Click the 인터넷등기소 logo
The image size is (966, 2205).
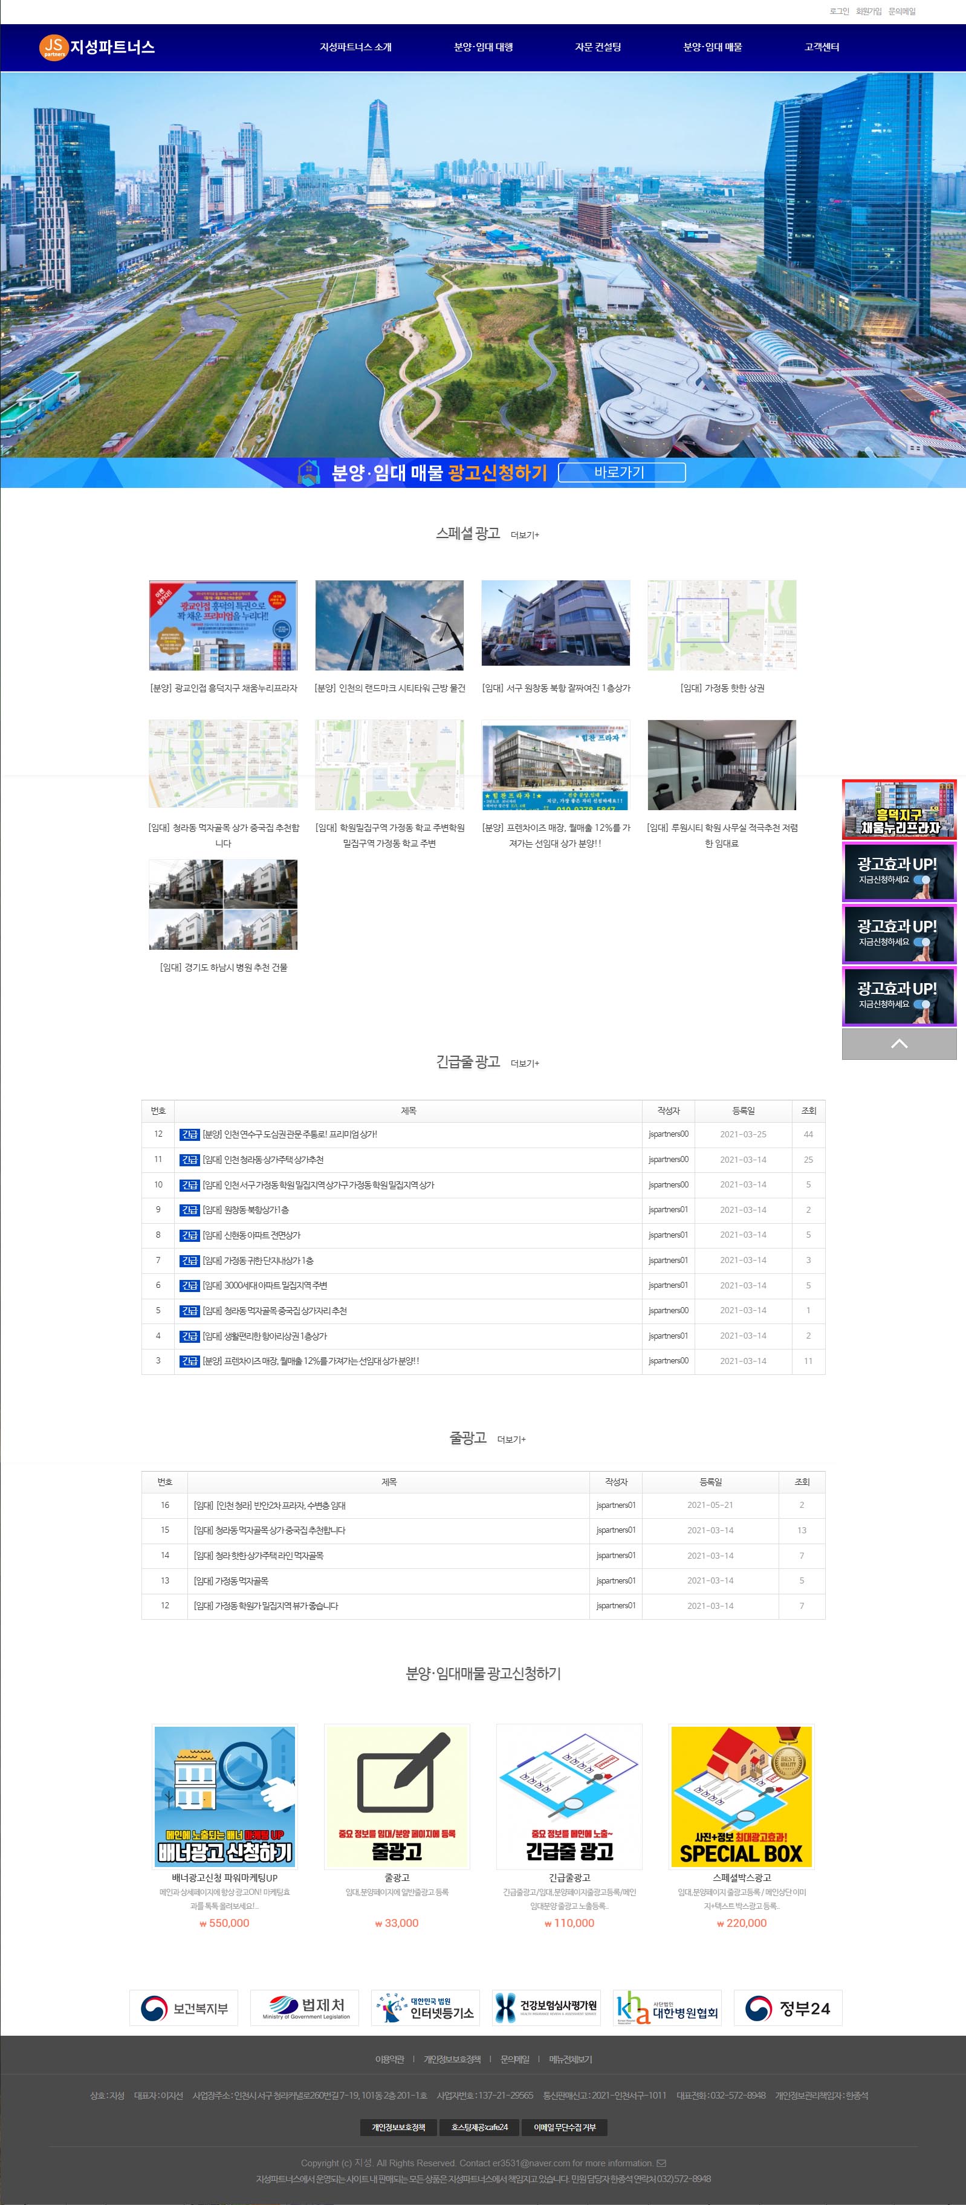click(425, 2007)
